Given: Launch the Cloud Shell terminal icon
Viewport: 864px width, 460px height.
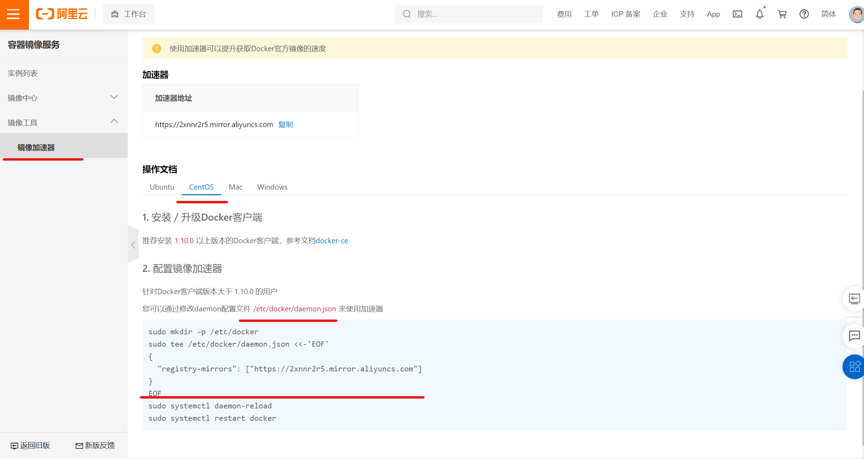Looking at the screenshot, I should tap(737, 14).
